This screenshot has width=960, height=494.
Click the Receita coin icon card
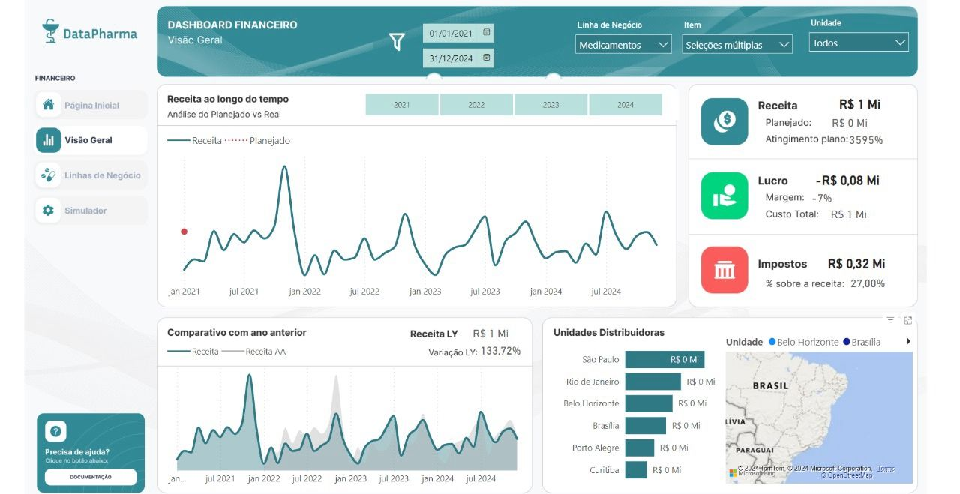pyautogui.click(x=724, y=121)
